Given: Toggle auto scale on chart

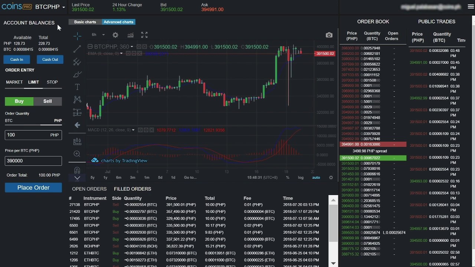Looking at the screenshot, I should [316, 178].
